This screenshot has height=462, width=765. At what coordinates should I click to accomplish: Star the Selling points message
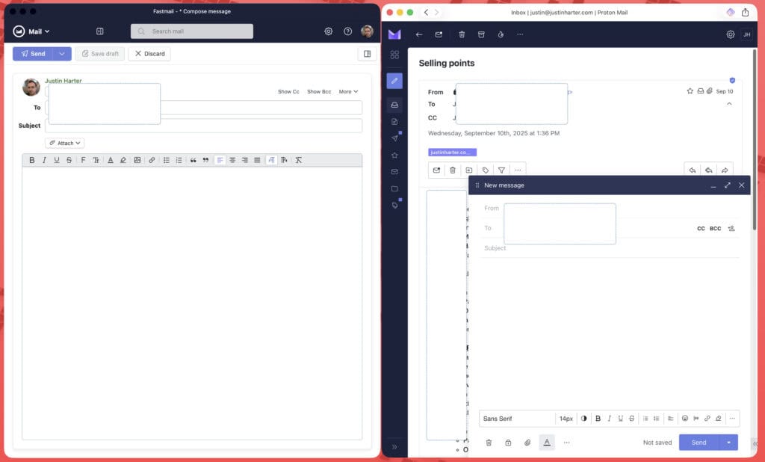[x=690, y=91]
